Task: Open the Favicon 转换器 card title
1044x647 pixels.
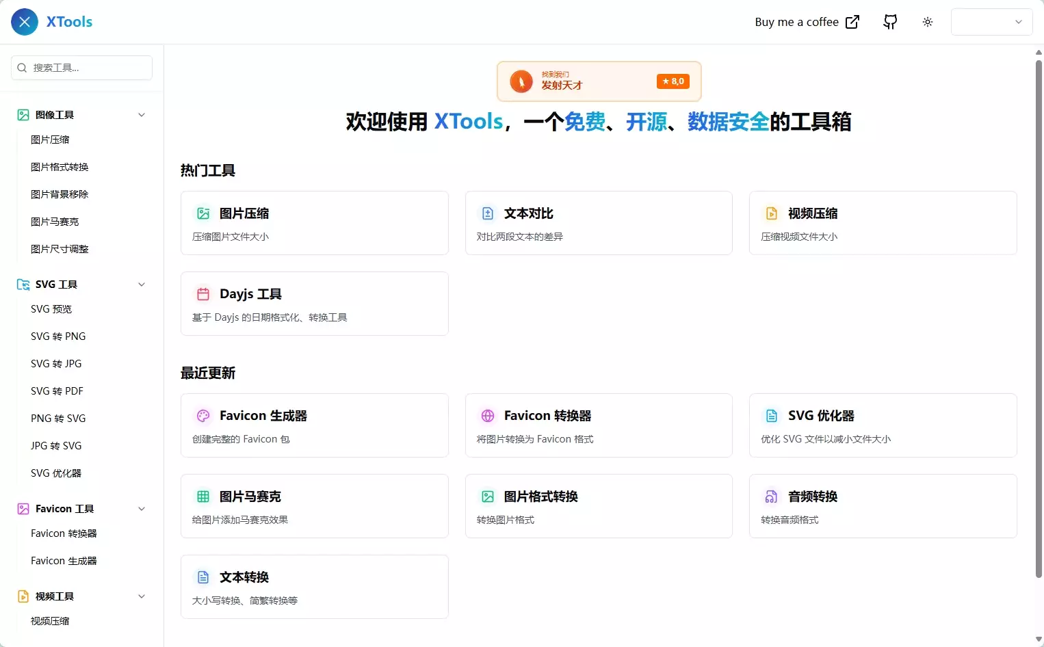Action: pyautogui.click(x=547, y=416)
